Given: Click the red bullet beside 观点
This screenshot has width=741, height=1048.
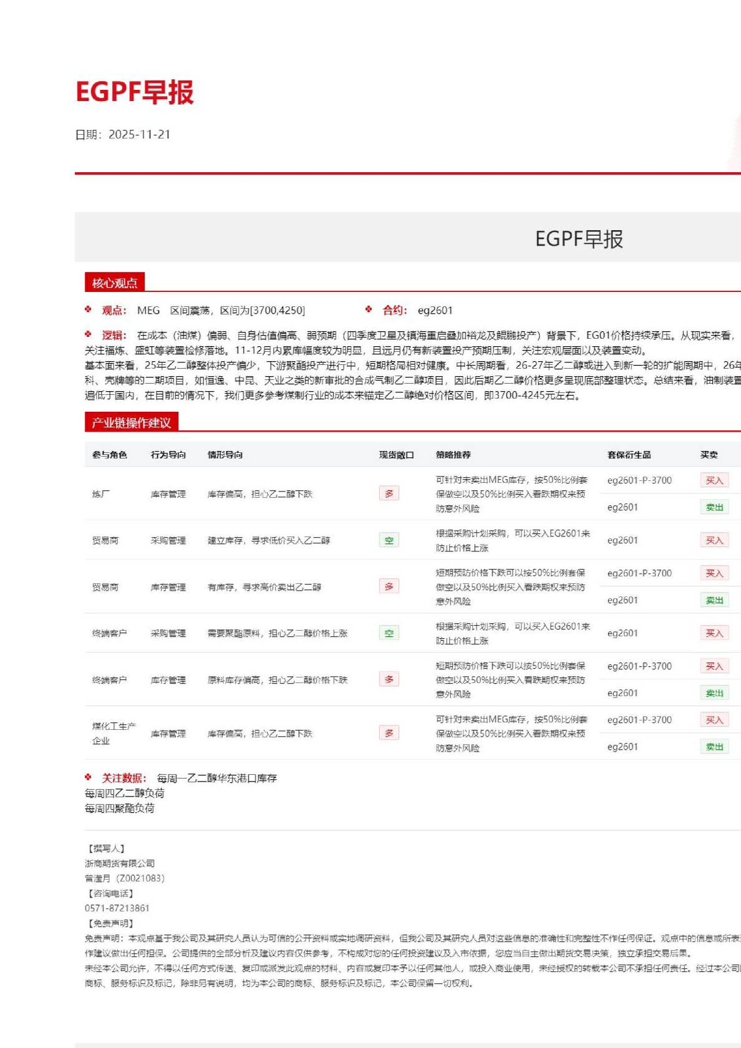Looking at the screenshot, I should tap(89, 309).
